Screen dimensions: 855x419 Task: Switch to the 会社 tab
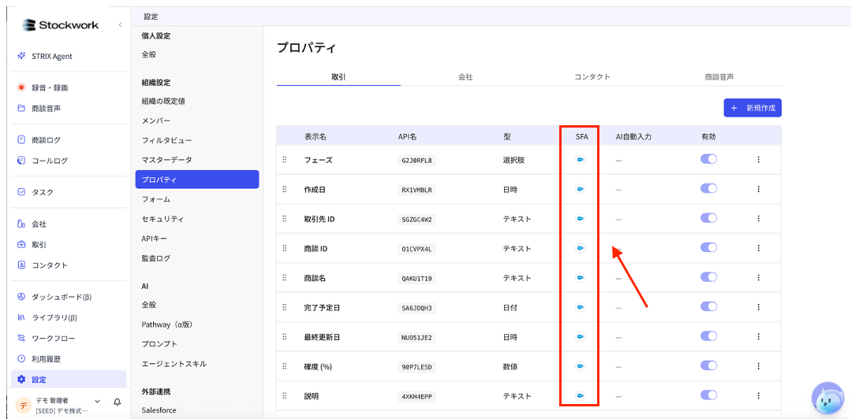[465, 77]
